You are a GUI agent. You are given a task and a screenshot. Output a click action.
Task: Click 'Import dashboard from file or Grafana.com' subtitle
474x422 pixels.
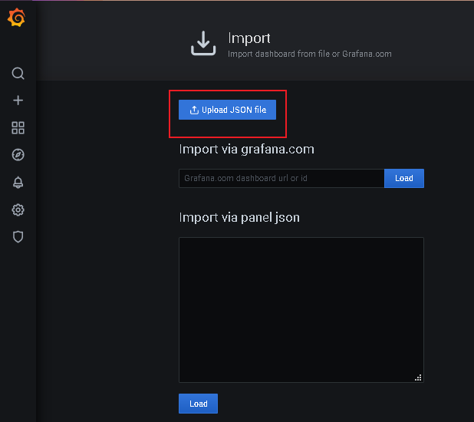pos(310,54)
